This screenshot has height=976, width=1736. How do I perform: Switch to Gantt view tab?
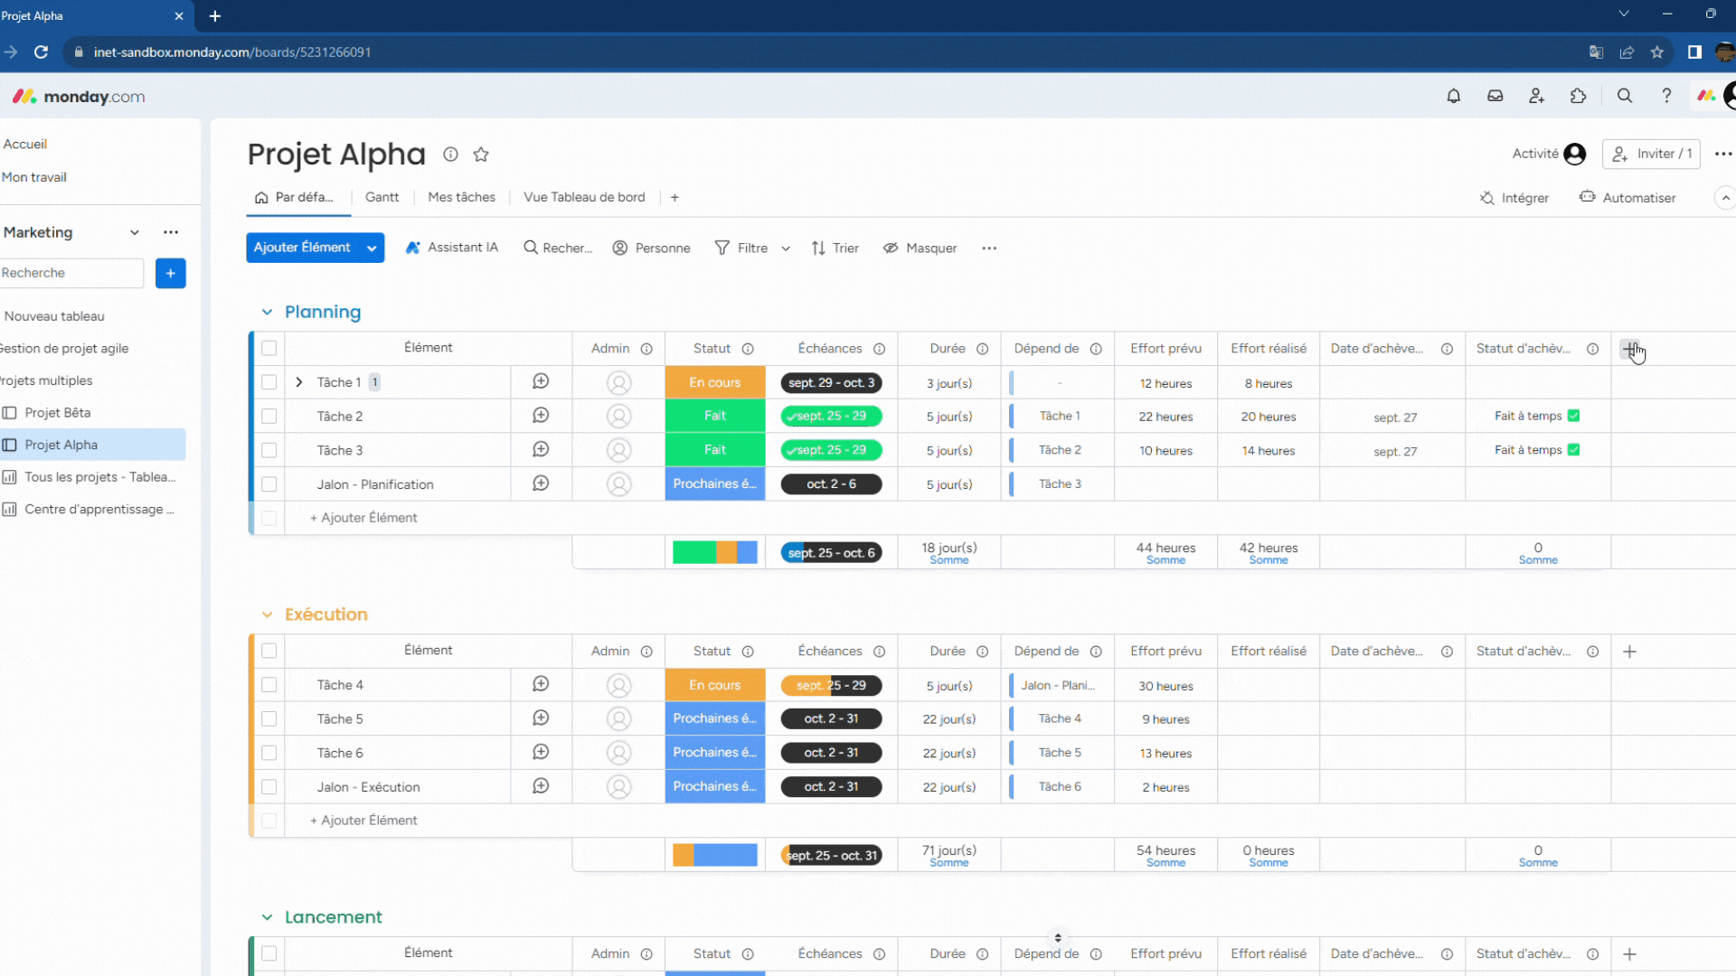pos(382,197)
